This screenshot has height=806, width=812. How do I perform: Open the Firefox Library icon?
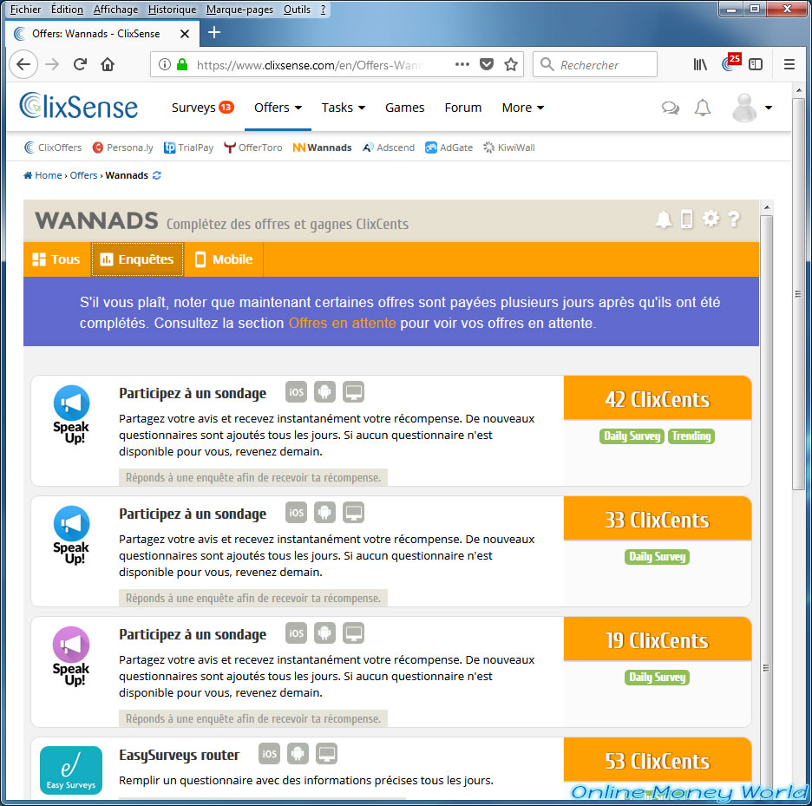[x=699, y=64]
